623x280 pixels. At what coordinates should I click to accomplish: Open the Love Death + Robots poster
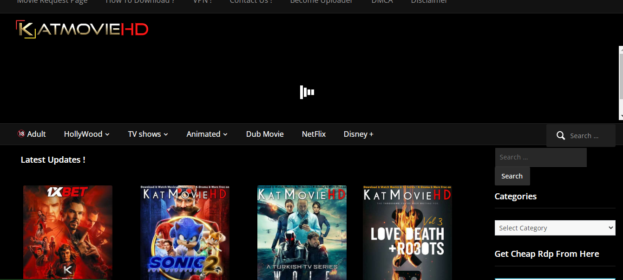407,233
